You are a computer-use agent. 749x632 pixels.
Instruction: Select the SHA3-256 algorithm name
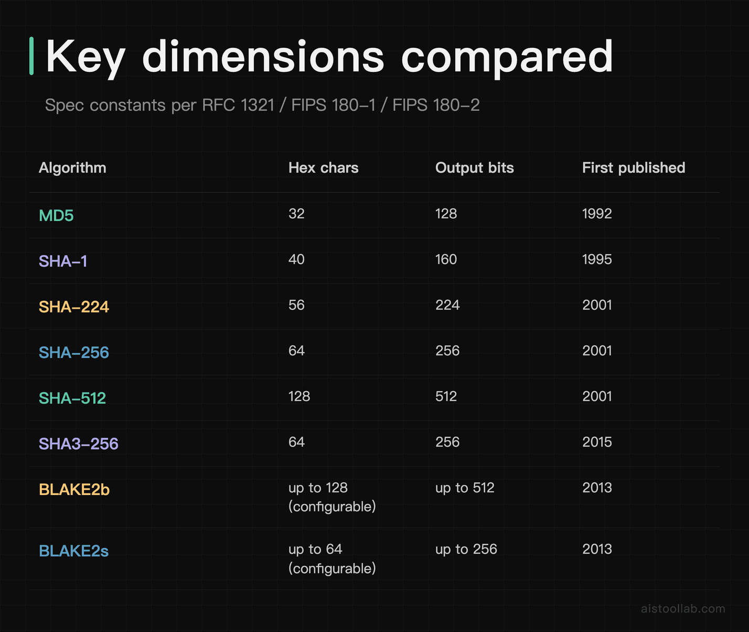[x=79, y=444]
